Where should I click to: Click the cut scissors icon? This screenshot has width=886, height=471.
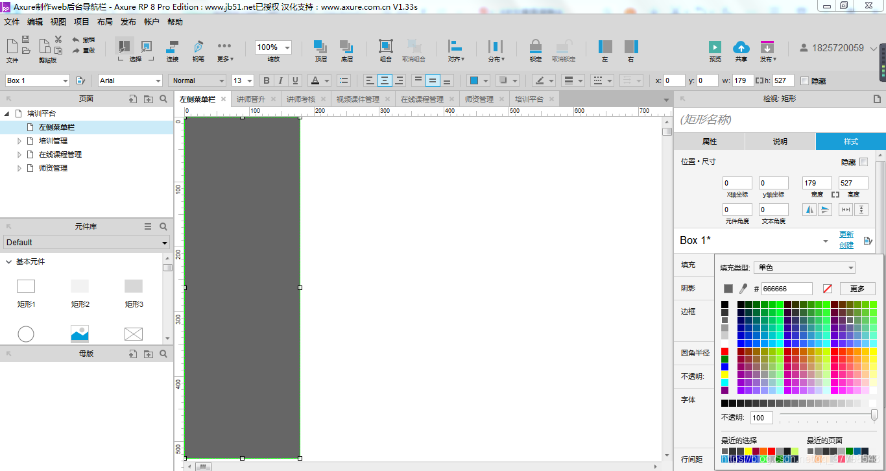coord(58,40)
